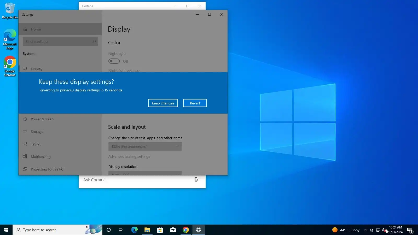This screenshot has width=418, height=235.
Task: Maximize the Settings window
Action: click(x=210, y=14)
